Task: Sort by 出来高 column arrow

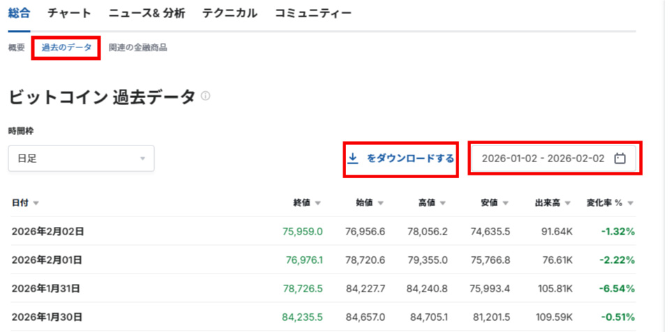Action: [x=568, y=203]
